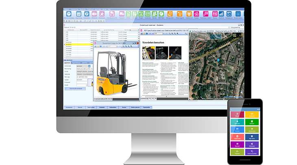Open the Prijstabellen bottom tab
This screenshot has width=297, height=165.
click(x=146, y=107)
